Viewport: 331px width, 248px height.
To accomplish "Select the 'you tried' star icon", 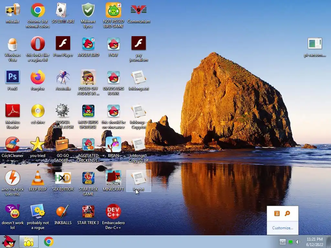I will [x=37, y=147].
